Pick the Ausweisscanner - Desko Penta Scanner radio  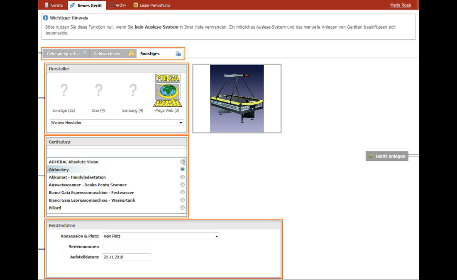(183, 185)
